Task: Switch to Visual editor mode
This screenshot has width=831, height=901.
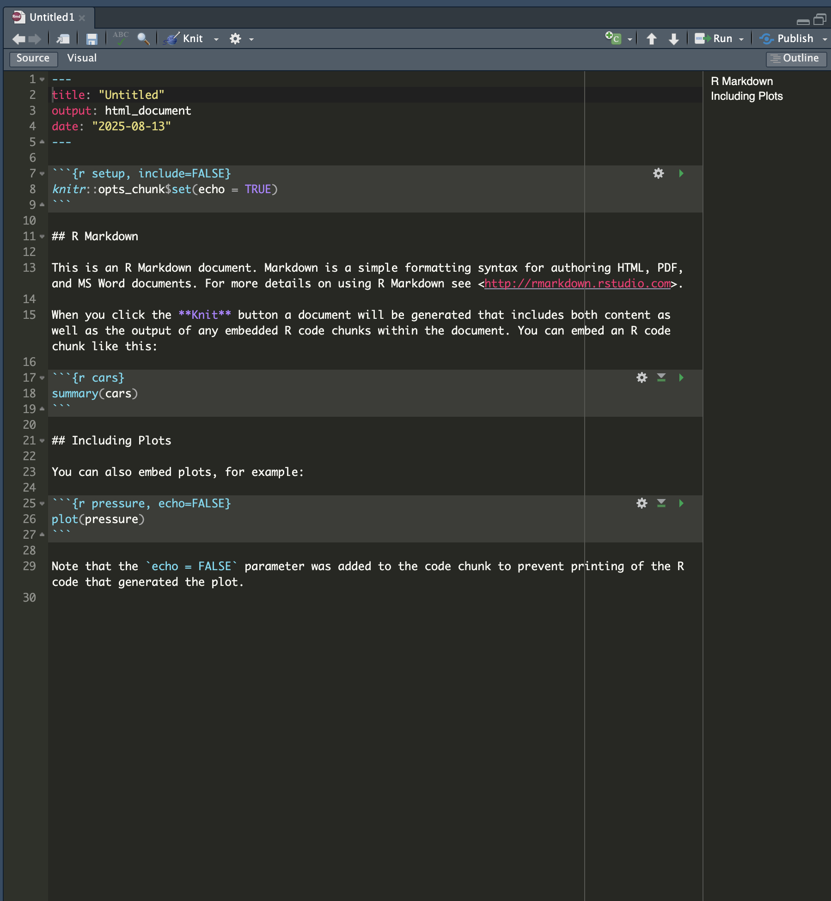Action: (x=82, y=58)
